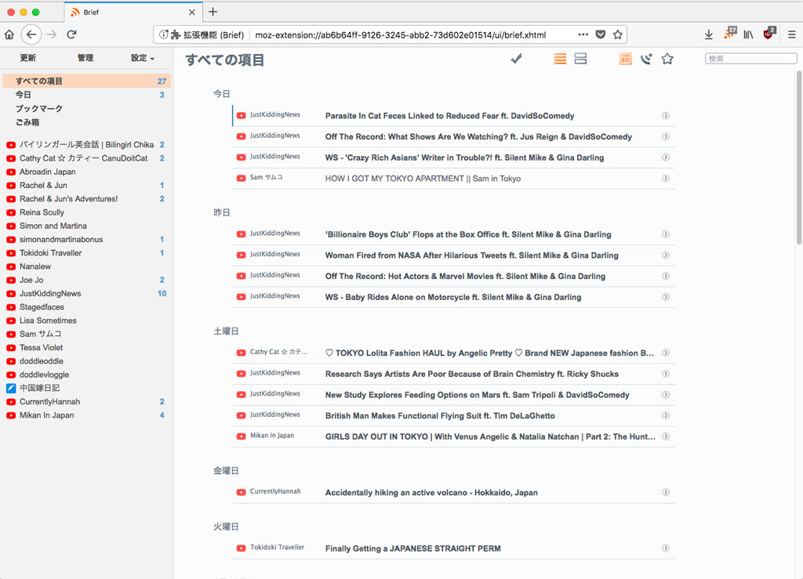Image resolution: width=803 pixels, height=579 pixels.
Task: Select JustKiddingNews feed in sidebar
Action: 86,294
